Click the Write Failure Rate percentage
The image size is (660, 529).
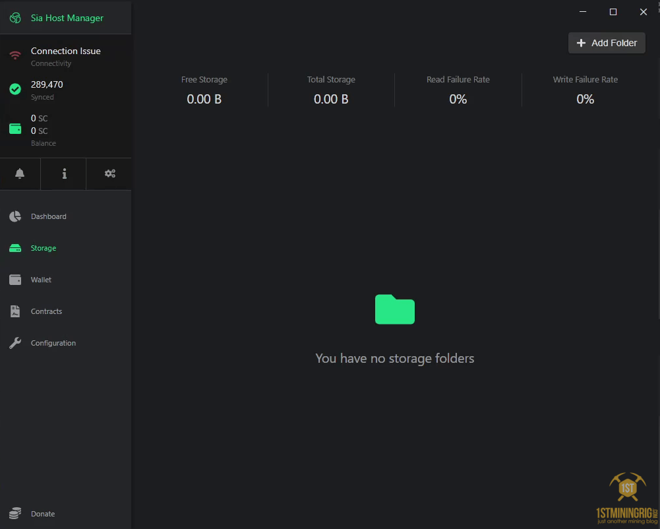click(x=585, y=99)
